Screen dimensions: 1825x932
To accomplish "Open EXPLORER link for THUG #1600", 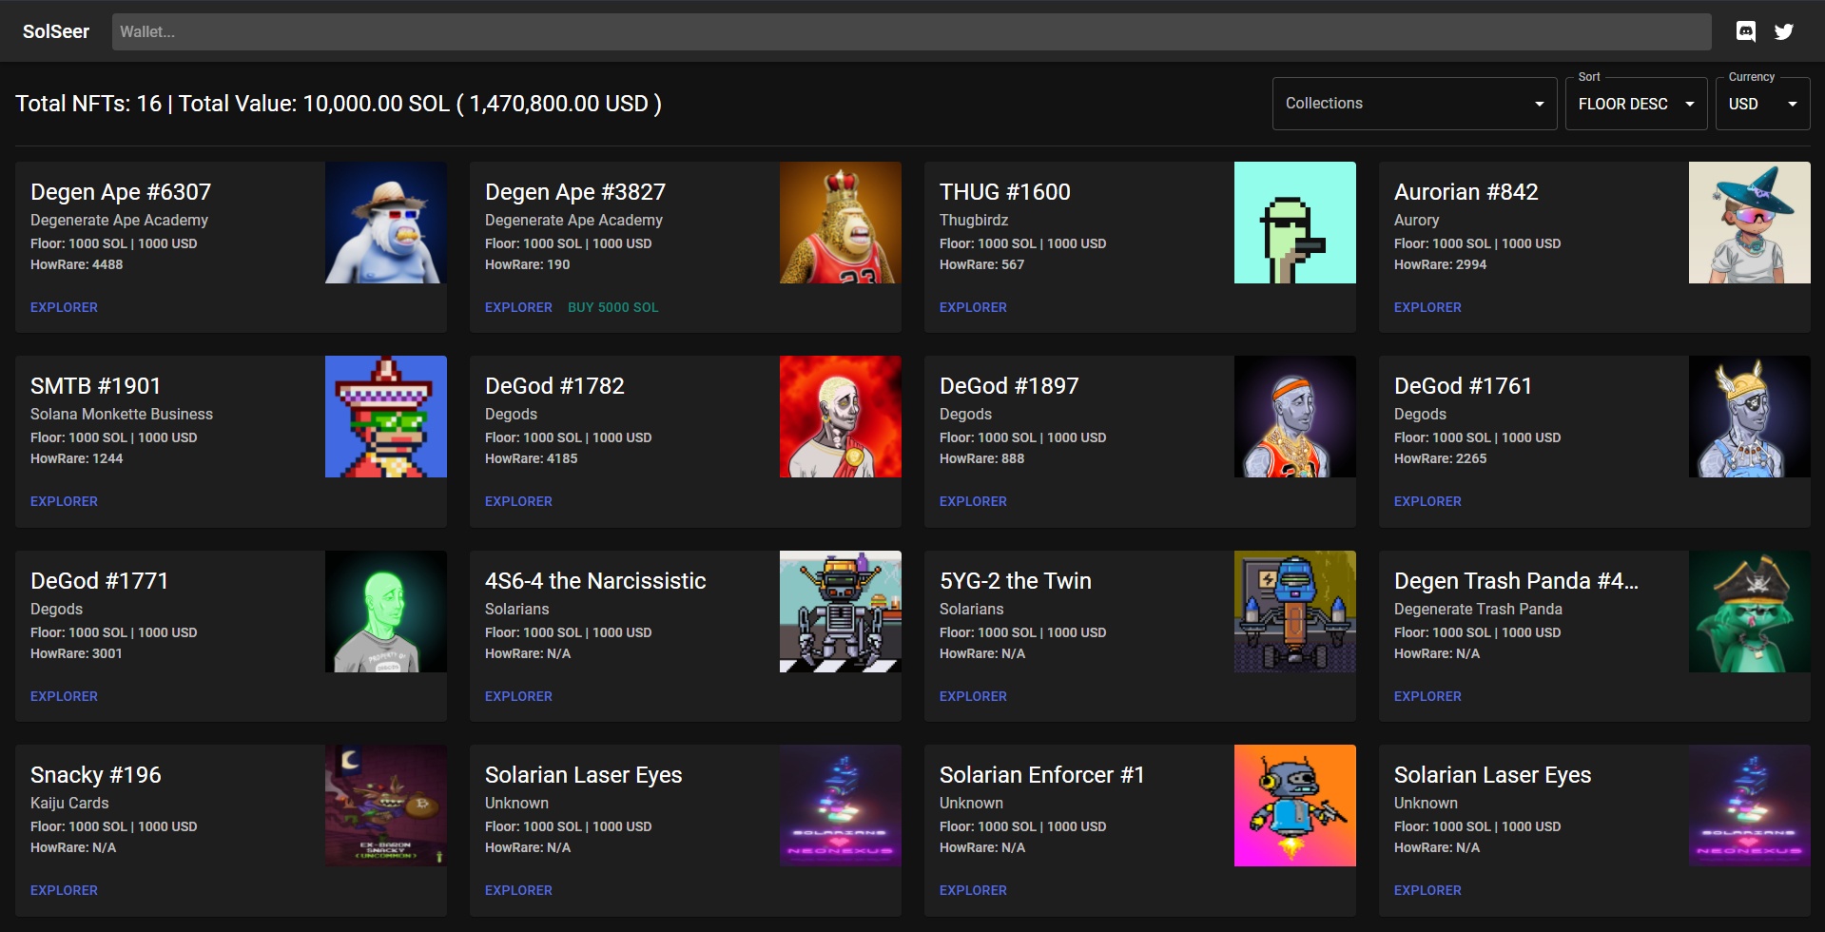I will (973, 307).
